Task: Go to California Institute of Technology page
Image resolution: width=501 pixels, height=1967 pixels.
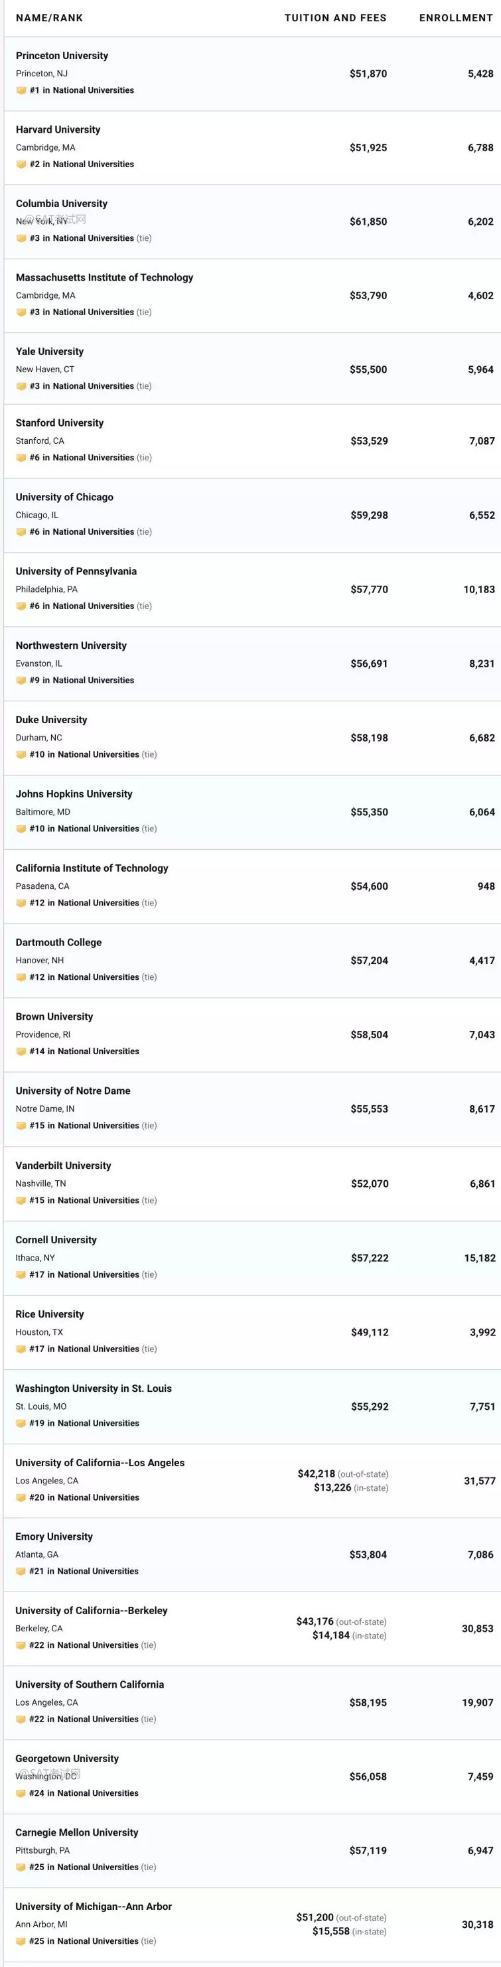Action: click(x=92, y=868)
